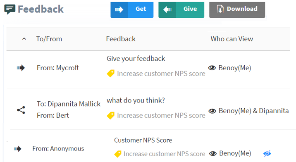The width and height of the screenshot is (296, 162).
Task: Toggle blue crossed-eye hide icon in Anonymous row
Action: (x=267, y=153)
